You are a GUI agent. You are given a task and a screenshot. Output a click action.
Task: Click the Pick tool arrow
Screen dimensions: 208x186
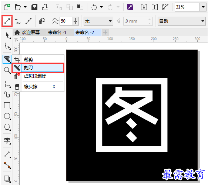7,35
